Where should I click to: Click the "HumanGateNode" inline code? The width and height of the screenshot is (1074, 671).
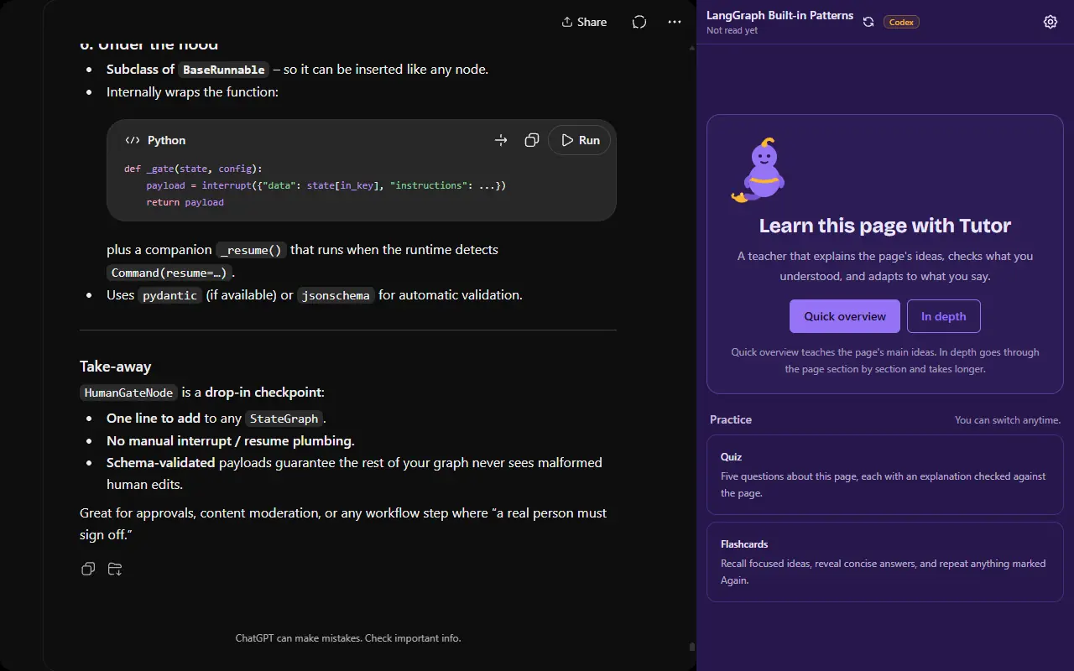[x=129, y=393]
